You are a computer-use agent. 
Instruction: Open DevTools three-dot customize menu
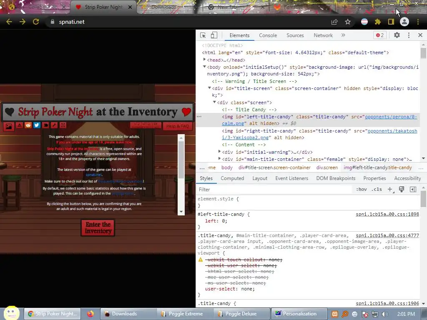pos(409,35)
